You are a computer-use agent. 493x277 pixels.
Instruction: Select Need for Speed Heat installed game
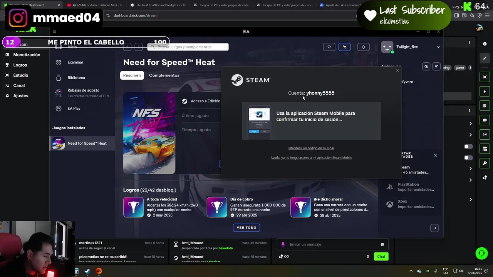point(82,144)
